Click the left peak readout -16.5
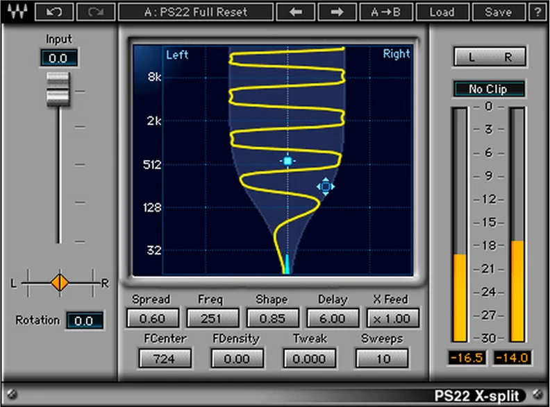This screenshot has width=550, height=407. 467,358
